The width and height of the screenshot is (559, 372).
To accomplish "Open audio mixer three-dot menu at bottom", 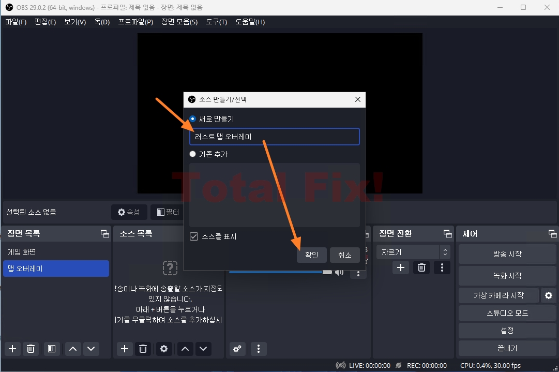I will [259, 349].
